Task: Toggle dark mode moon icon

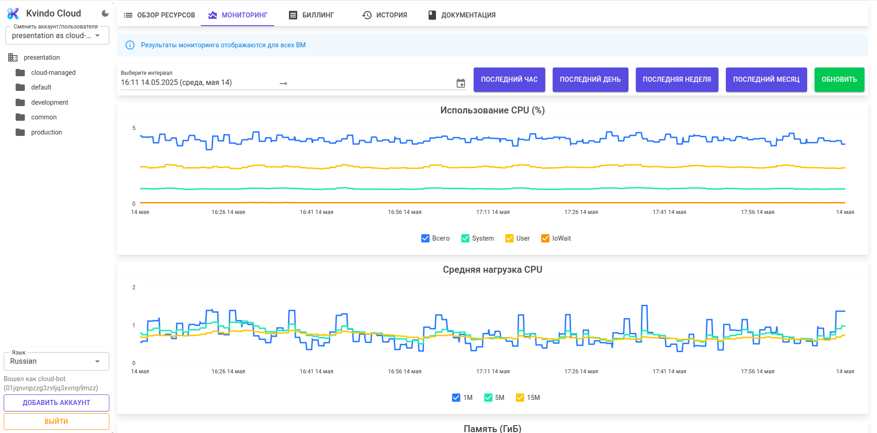Action: (105, 13)
